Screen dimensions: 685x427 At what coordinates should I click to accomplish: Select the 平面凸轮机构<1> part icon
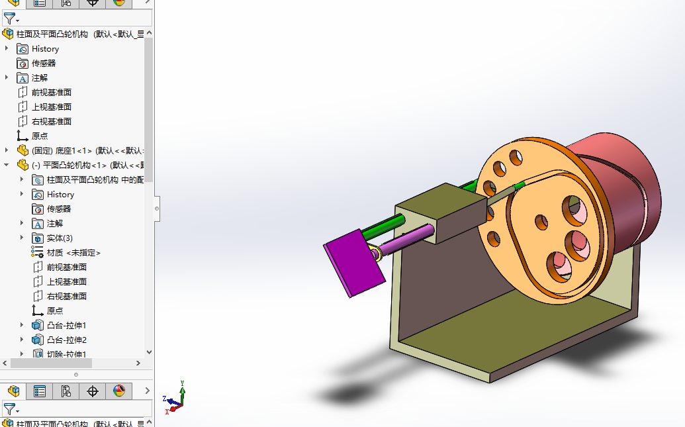click(23, 165)
